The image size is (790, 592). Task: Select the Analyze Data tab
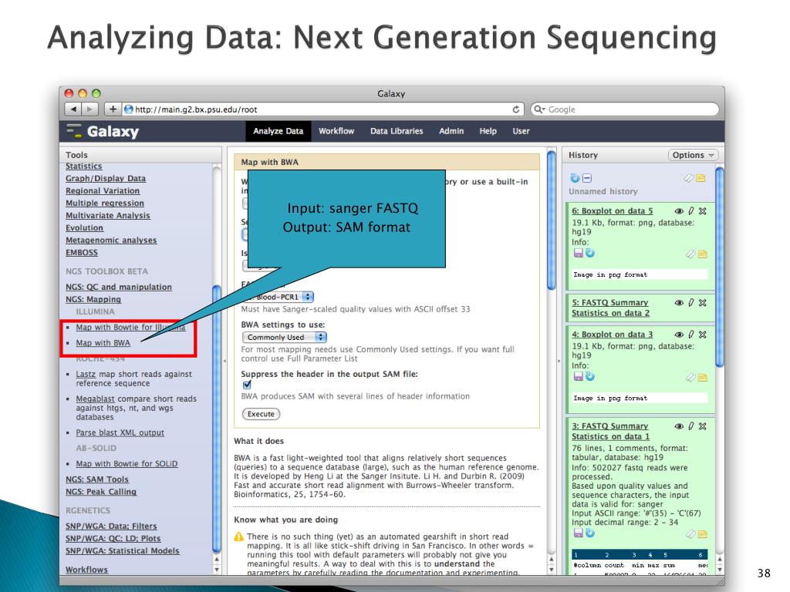(278, 131)
